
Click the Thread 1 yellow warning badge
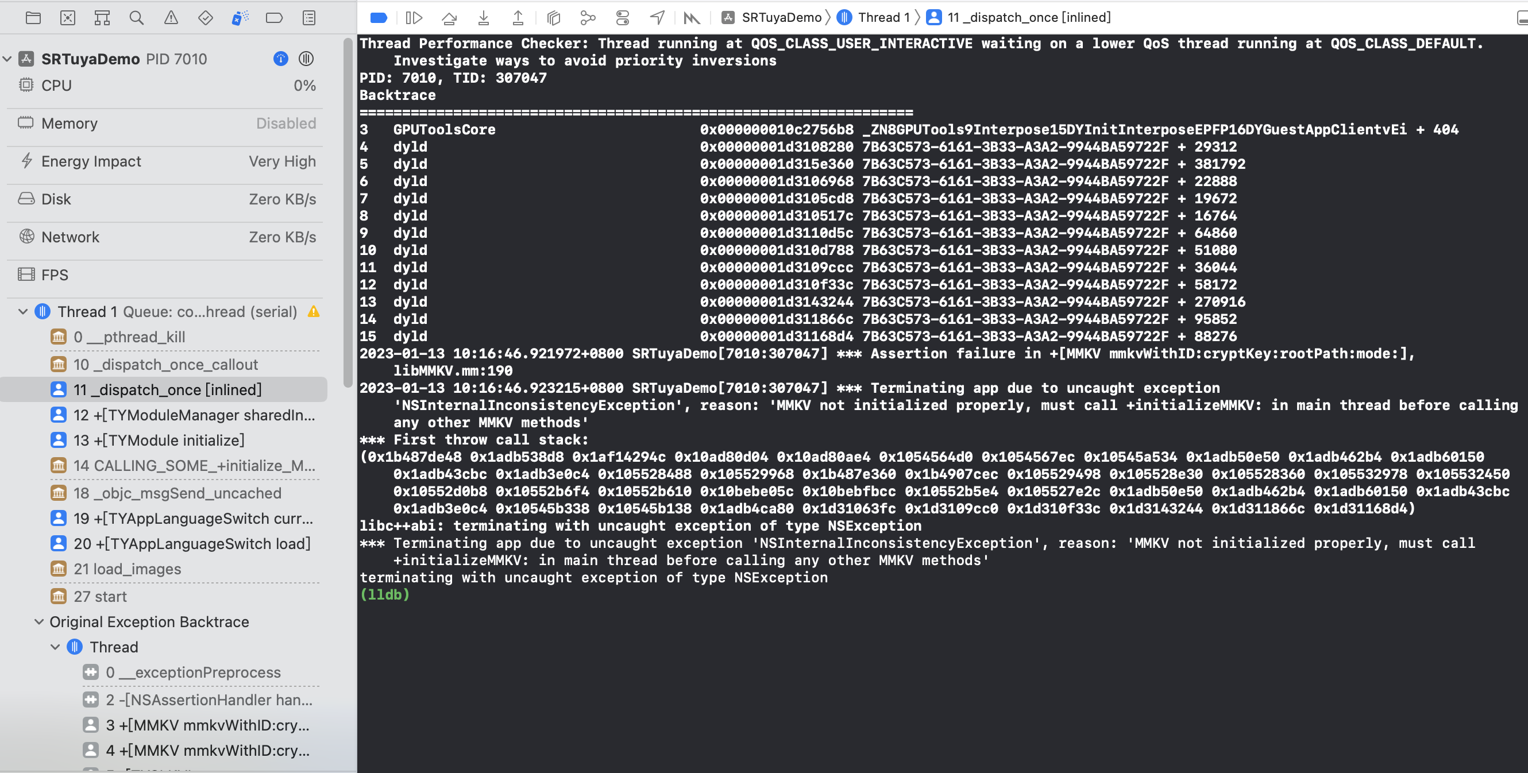tap(314, 311)
